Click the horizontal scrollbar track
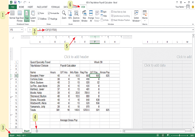 click(155, 131)
